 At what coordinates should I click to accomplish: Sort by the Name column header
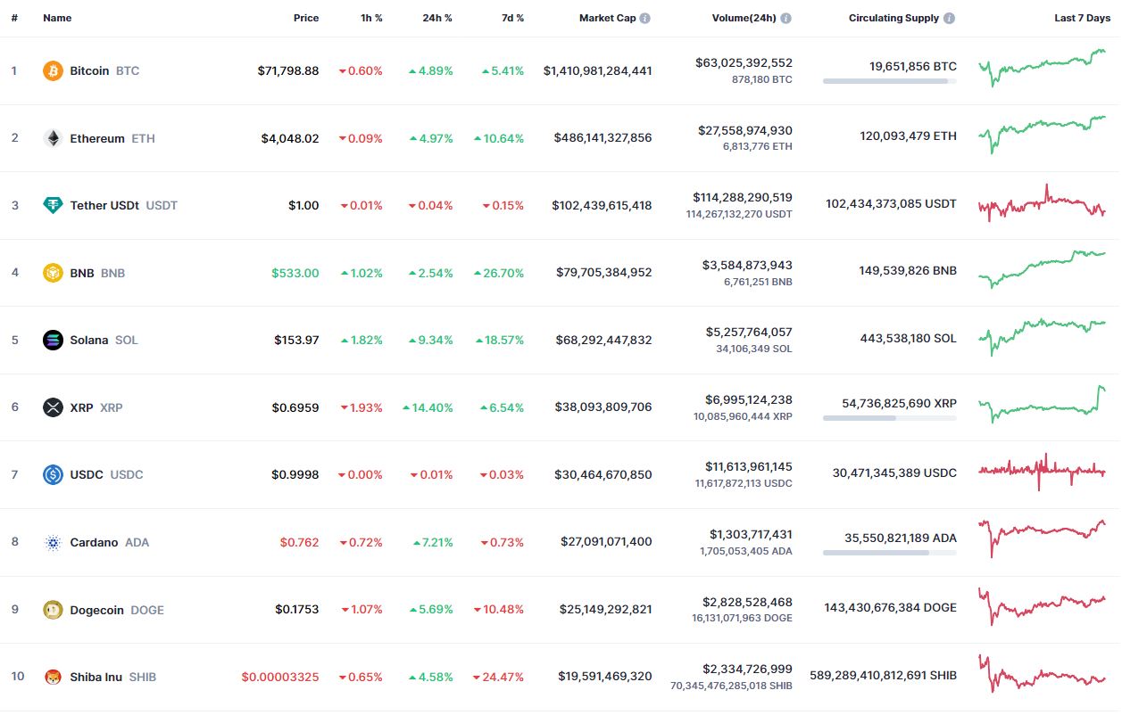click(x=57, y=18)
